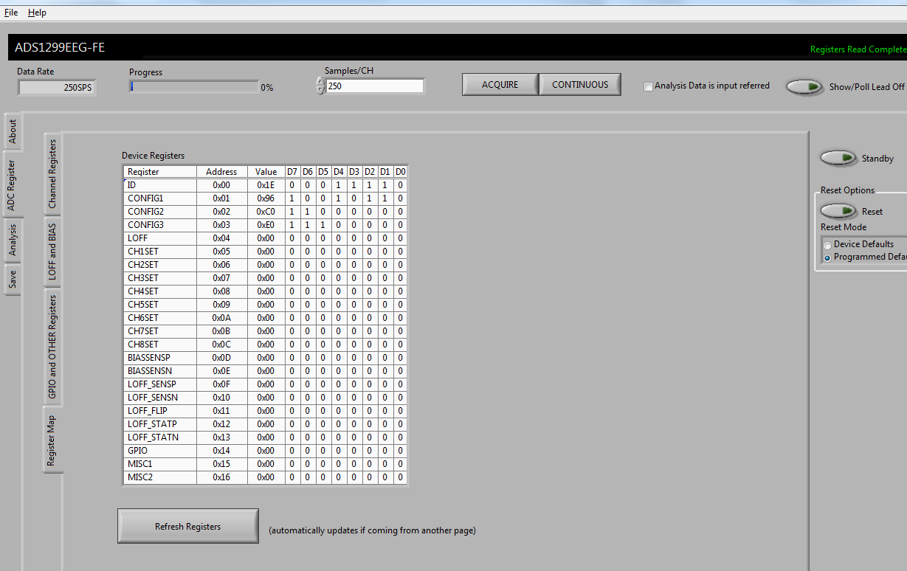This screenshot has height=571, width=907.
Task: Select the CH4SET register name
Action: click(143, 291)
